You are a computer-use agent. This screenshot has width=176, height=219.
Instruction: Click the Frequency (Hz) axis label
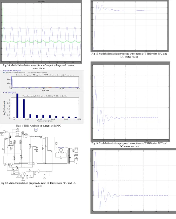[45, 121]
